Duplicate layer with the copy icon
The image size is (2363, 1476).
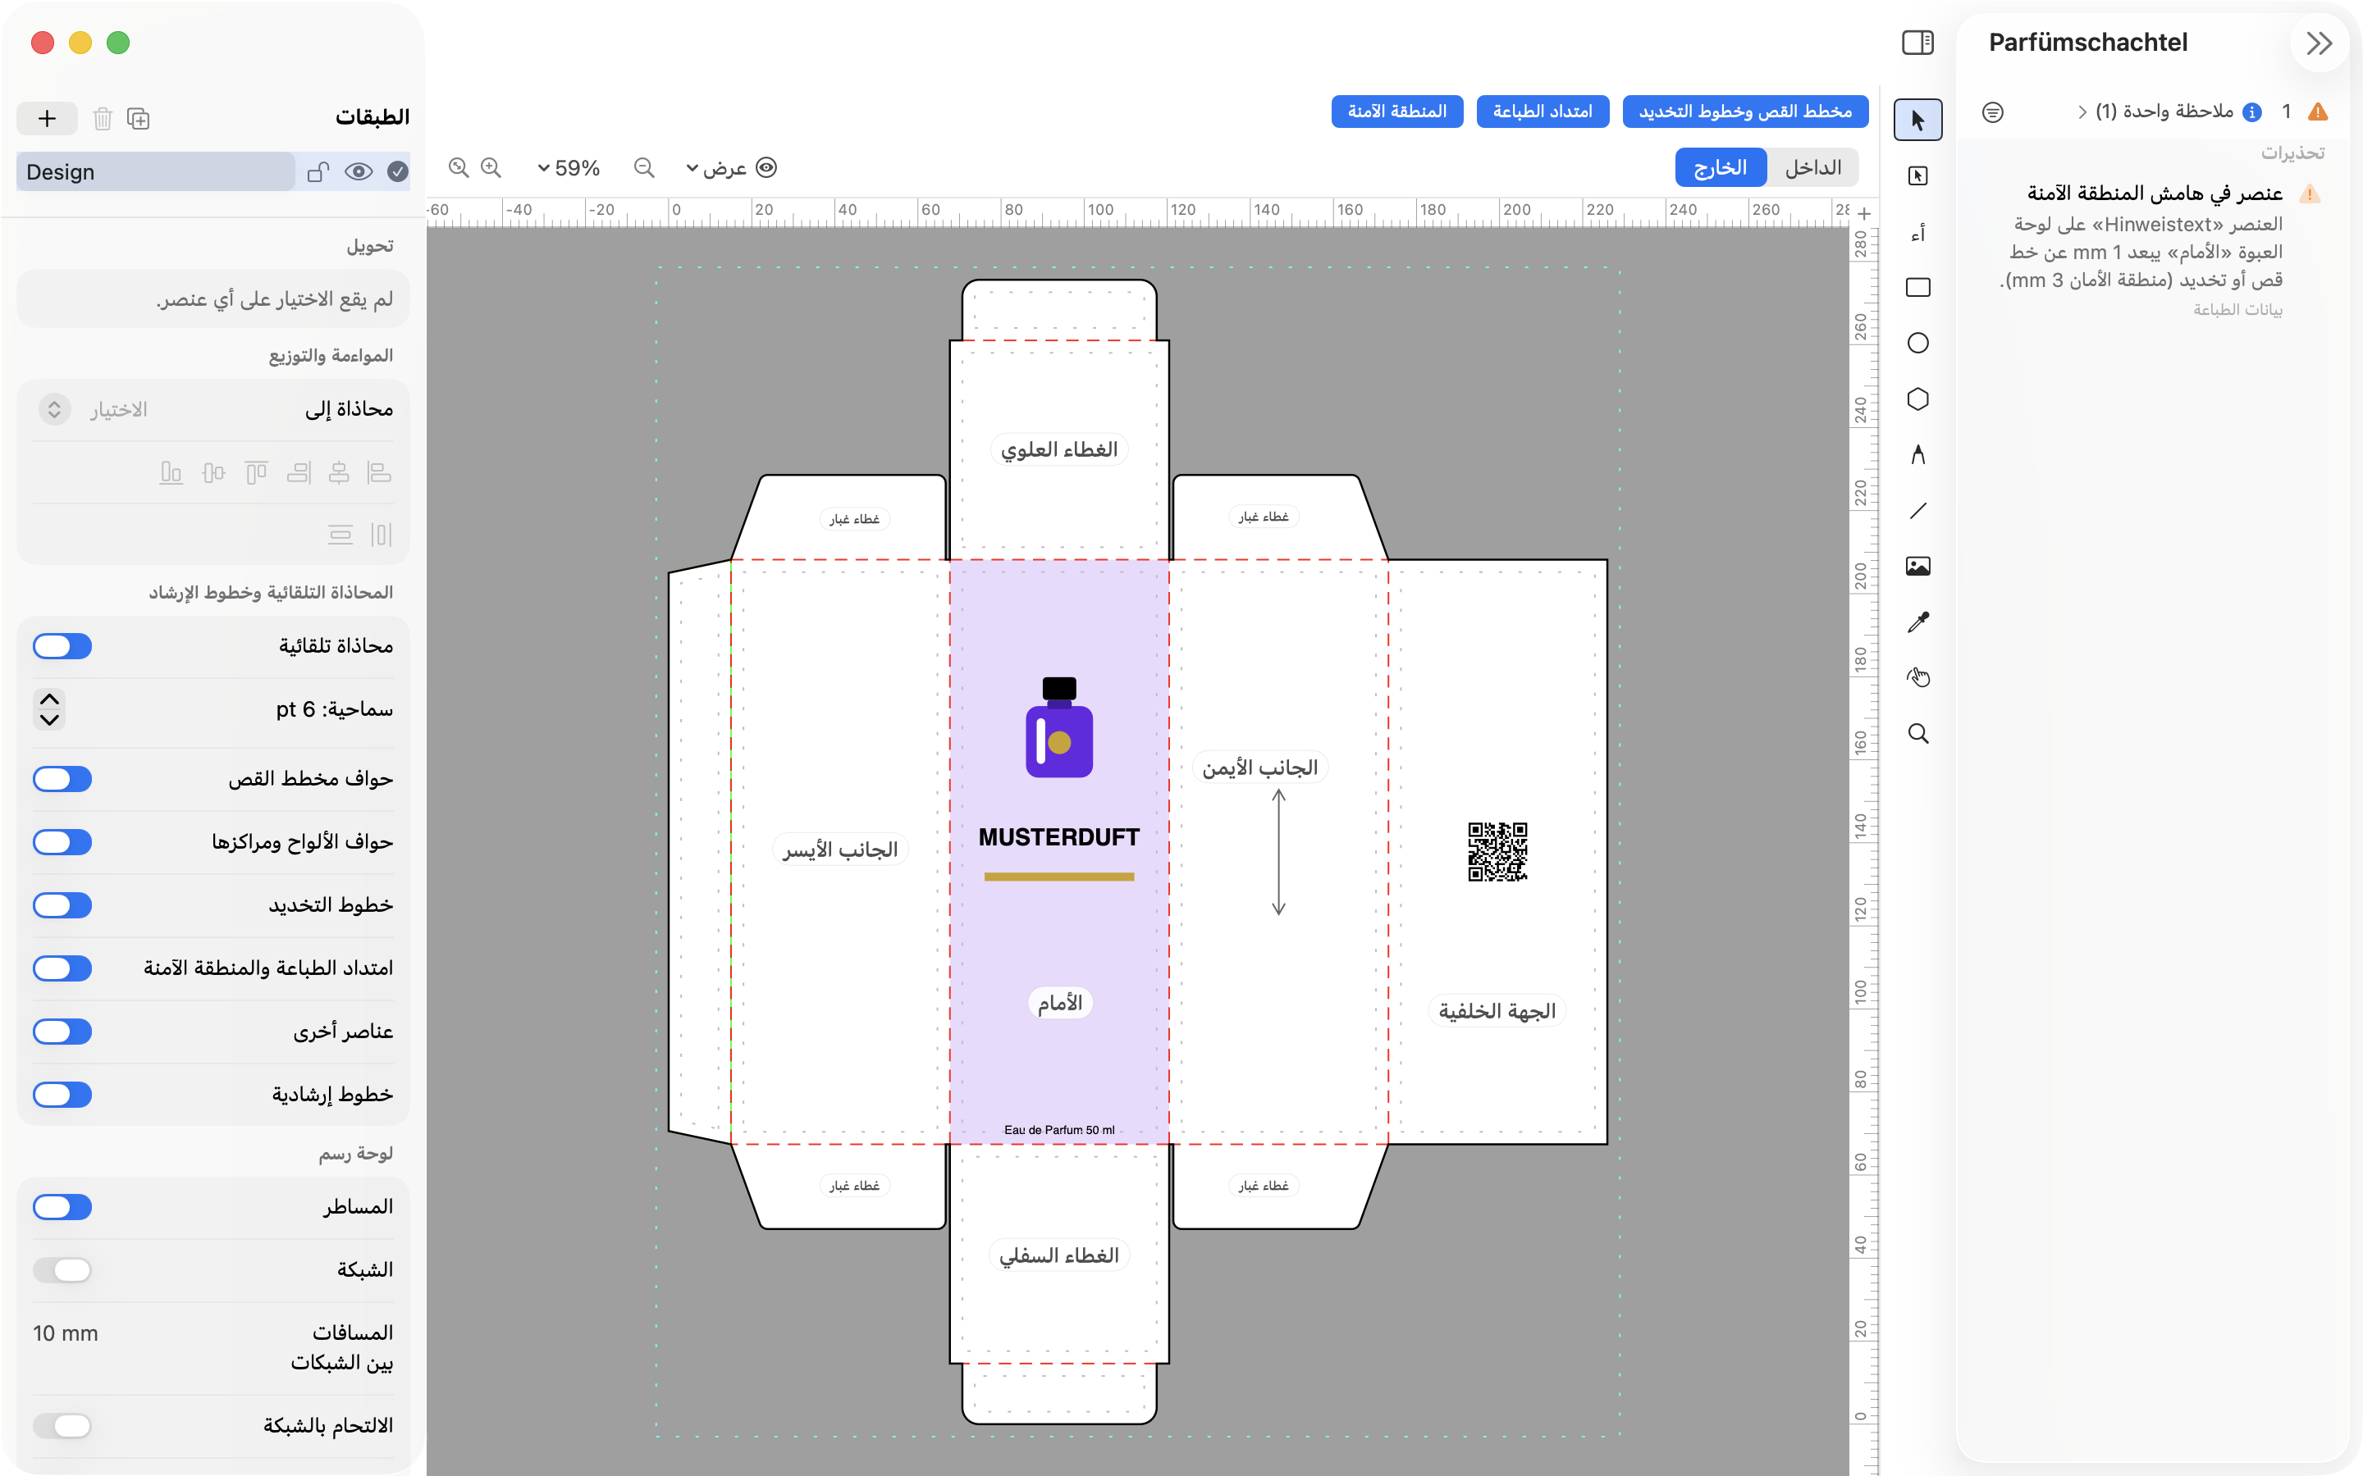tap(139, 118)
